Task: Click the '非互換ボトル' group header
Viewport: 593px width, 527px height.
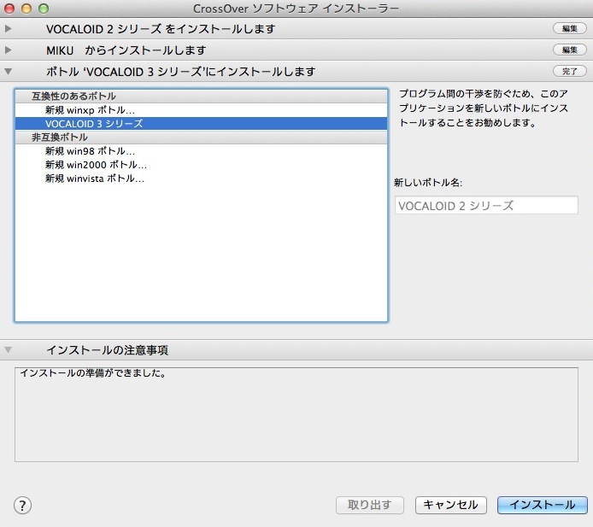Action: (x=201, y=138)
